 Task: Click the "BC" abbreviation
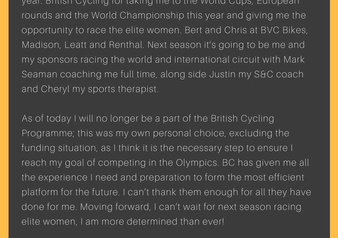point(228,163)
